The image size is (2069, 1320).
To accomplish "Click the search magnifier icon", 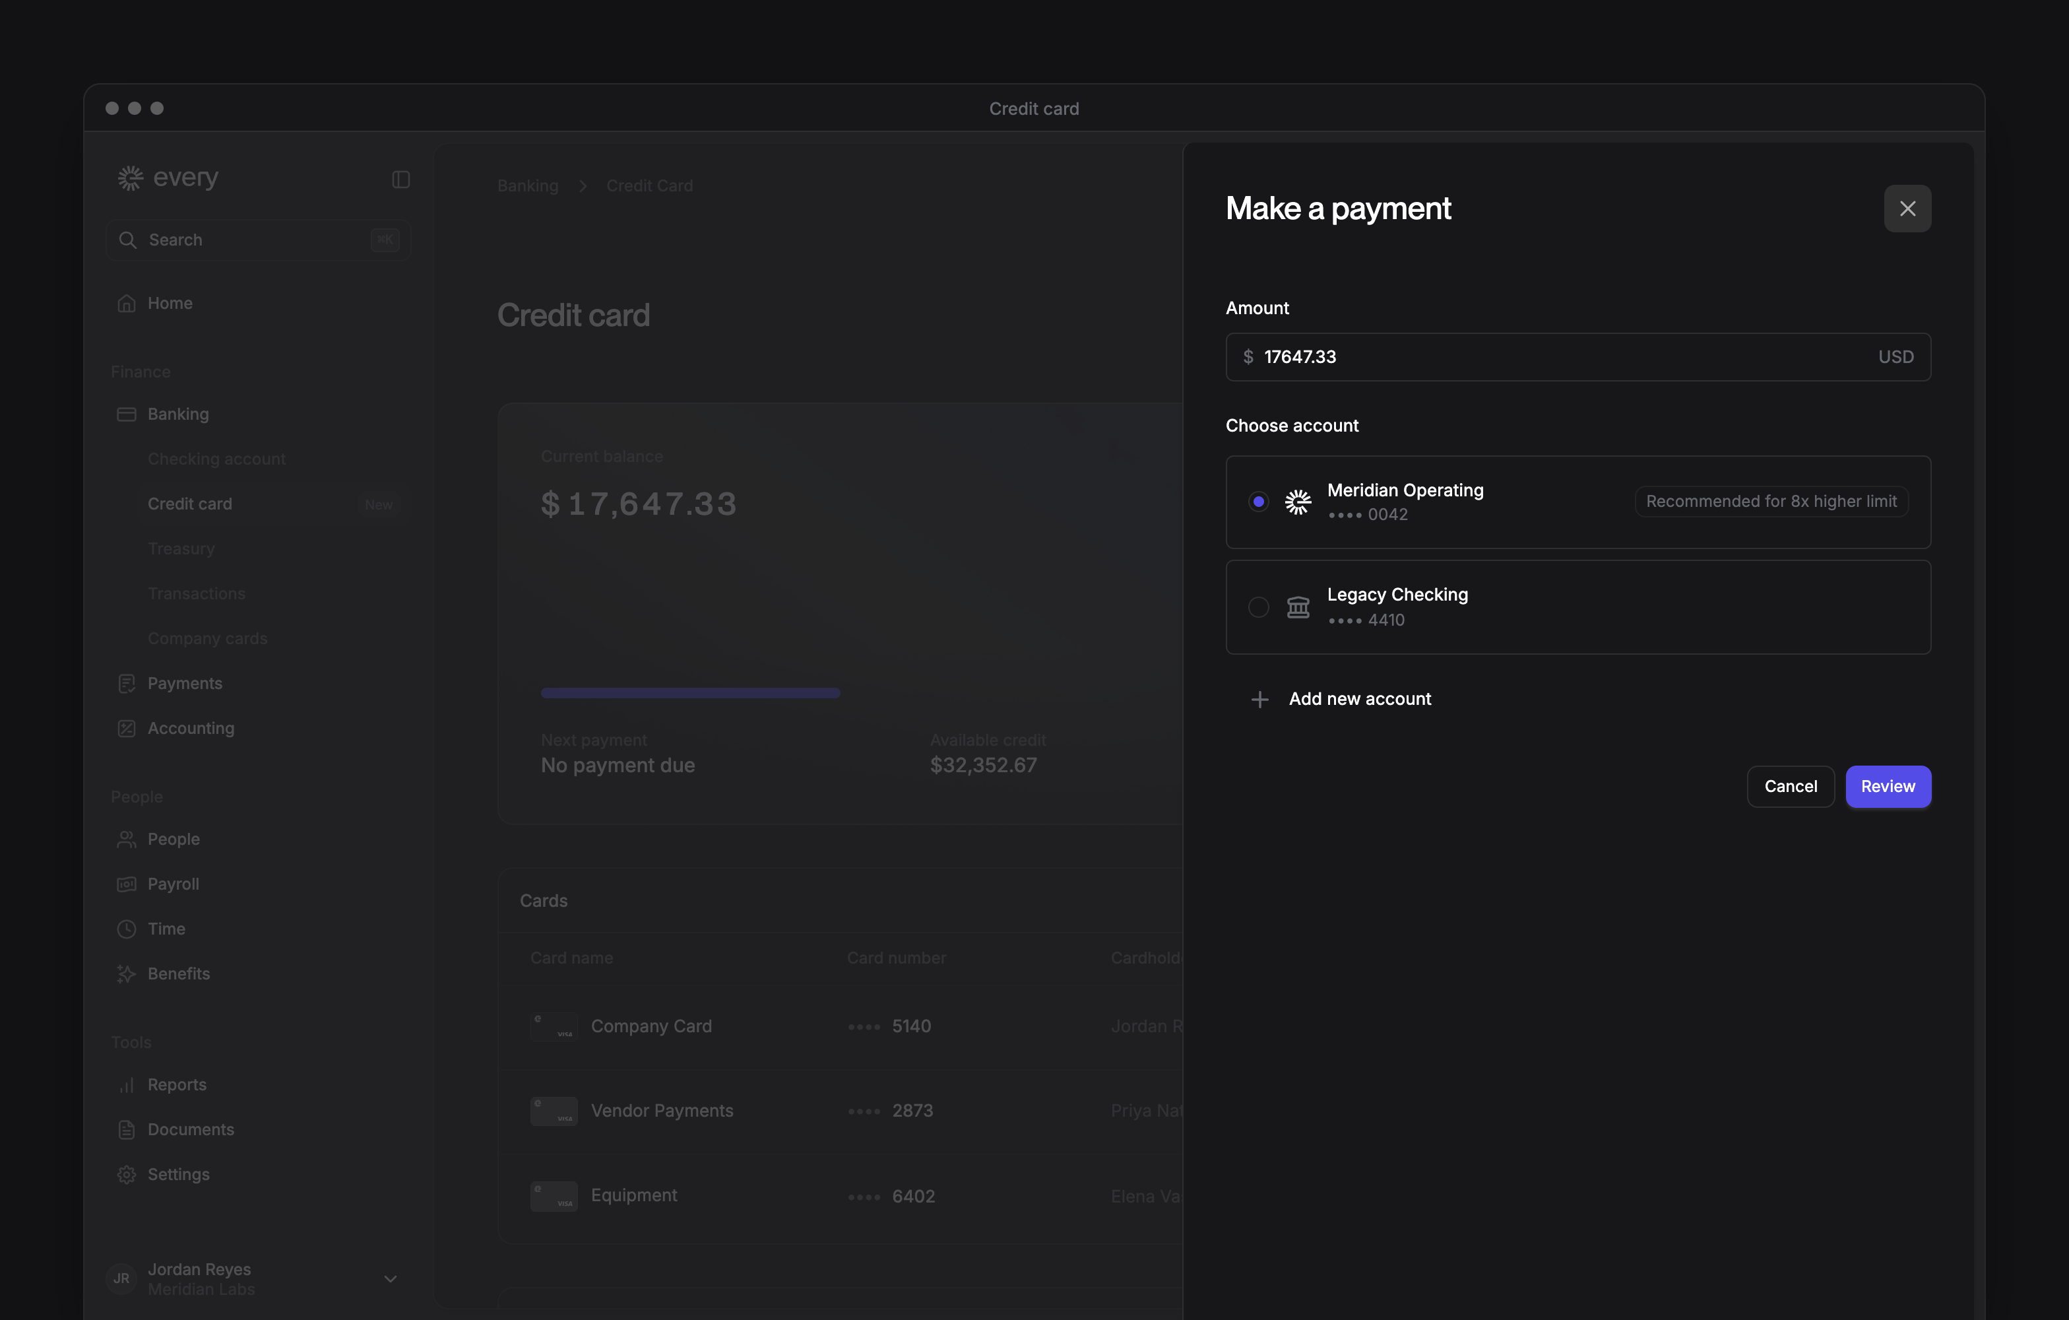I will (x=127, y=240).
